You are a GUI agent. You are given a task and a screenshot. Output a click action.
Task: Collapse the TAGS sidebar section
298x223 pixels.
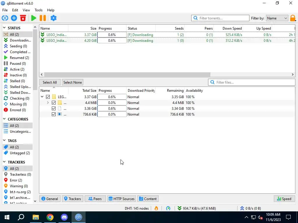(x=4, y=141)
